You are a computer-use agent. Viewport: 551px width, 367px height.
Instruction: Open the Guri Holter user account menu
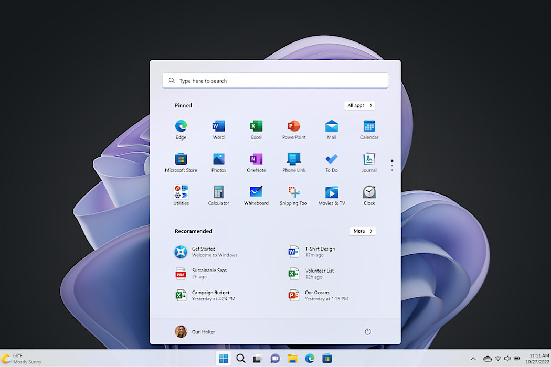click(x=195, y=331)
